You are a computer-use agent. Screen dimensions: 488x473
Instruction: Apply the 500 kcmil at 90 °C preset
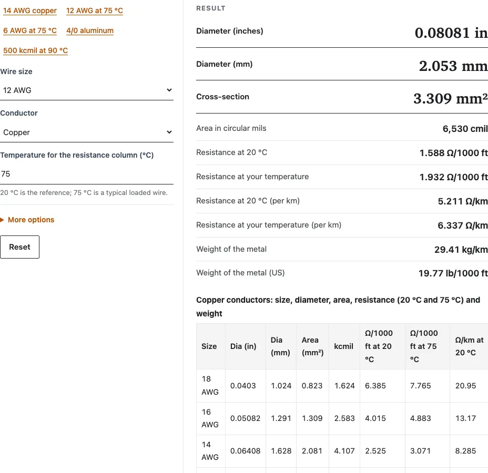[35, 50]
